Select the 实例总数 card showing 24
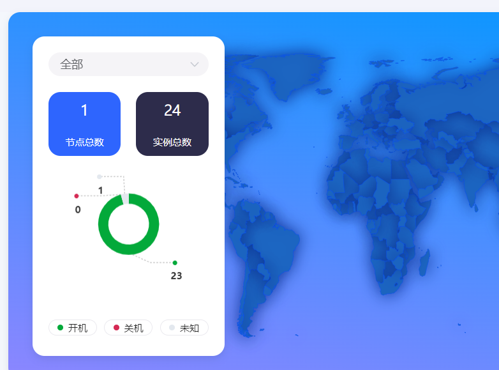Viewport: 499px width, 370px height. coord(172,124)
